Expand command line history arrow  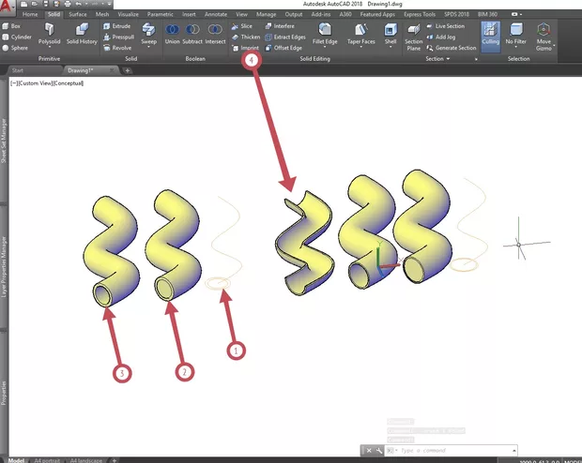[514, 451]
